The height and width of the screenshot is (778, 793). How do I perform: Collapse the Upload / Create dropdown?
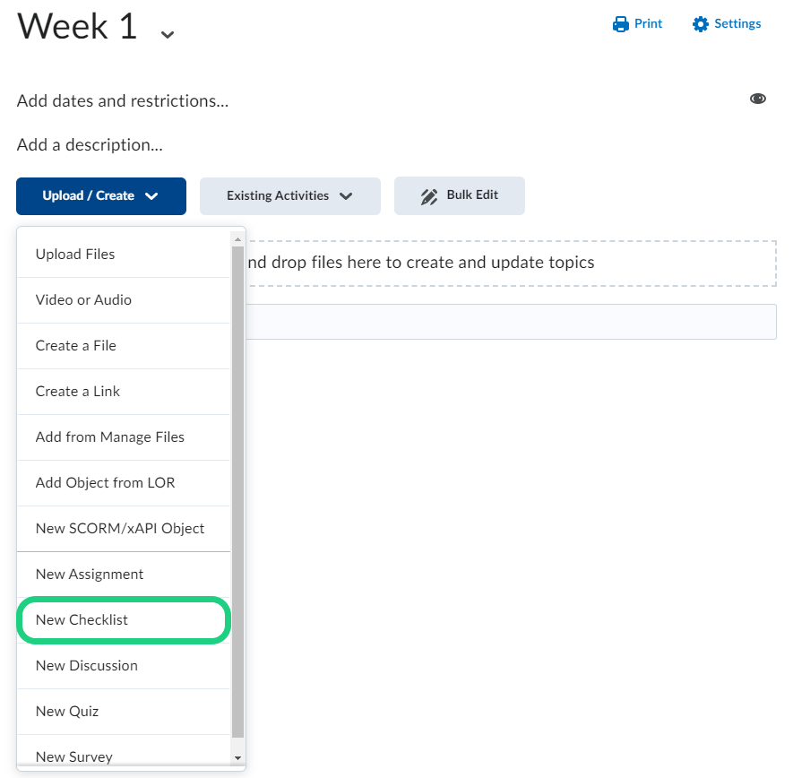point(100,196)
